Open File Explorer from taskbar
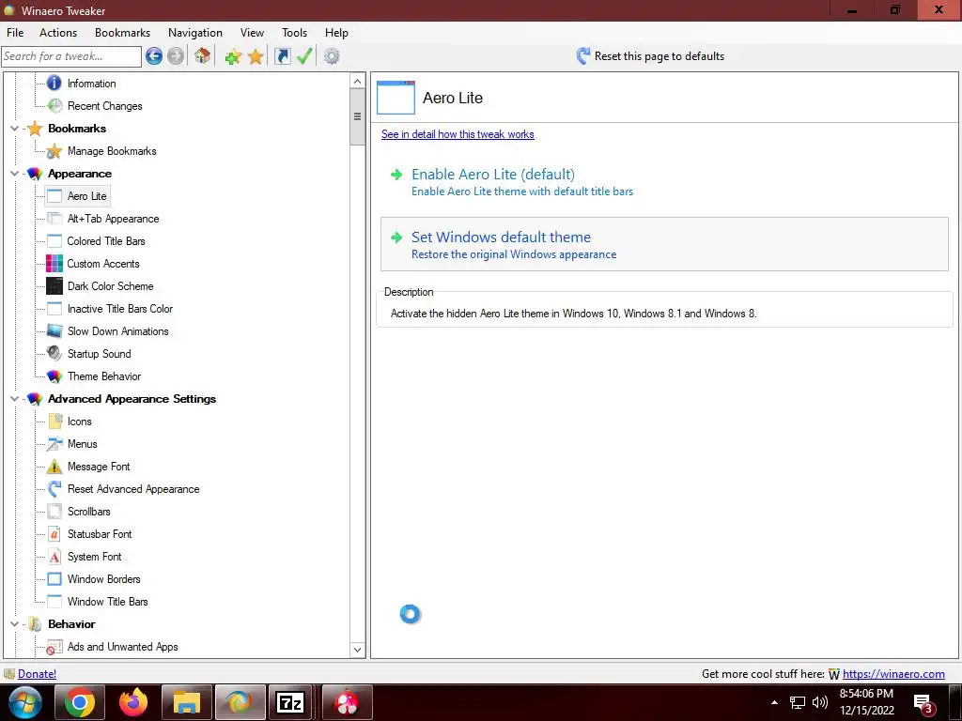This screenshot has height=721, width=962. [x=187, y=702]
